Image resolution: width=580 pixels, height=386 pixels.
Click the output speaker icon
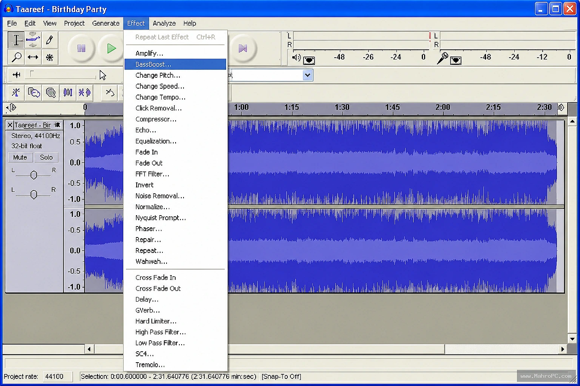(296, 58)
